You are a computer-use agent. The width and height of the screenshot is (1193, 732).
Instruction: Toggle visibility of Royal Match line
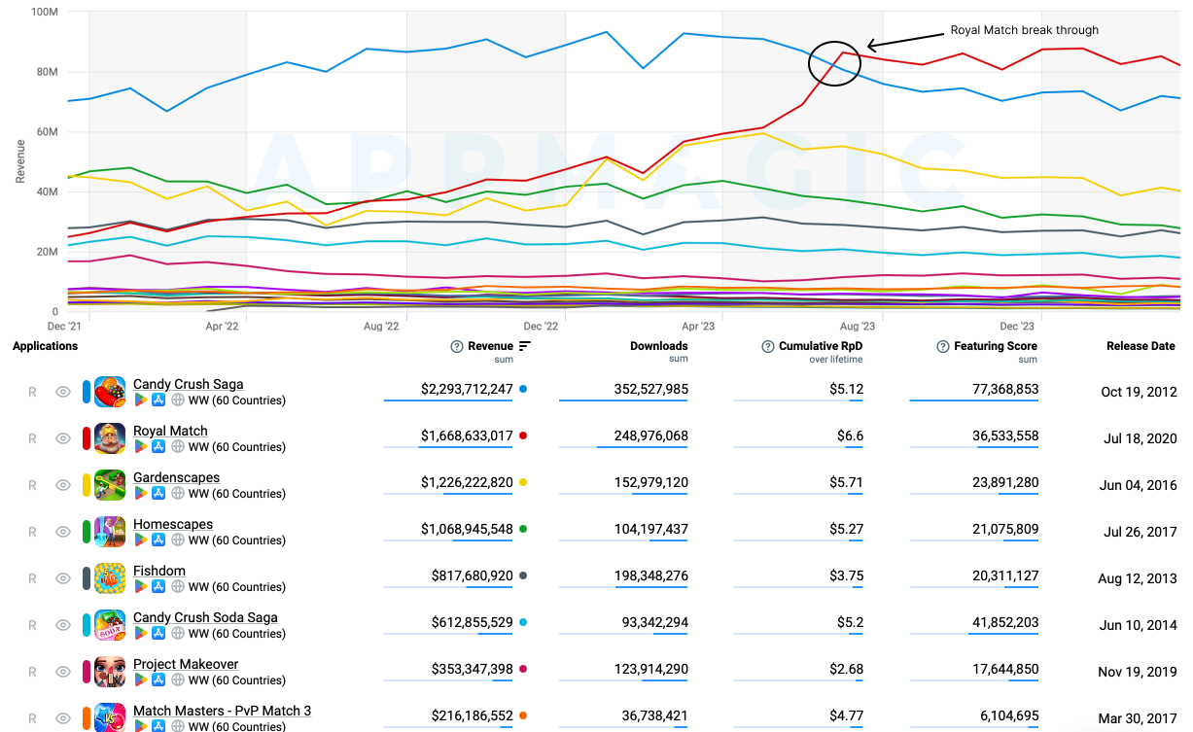63,438
